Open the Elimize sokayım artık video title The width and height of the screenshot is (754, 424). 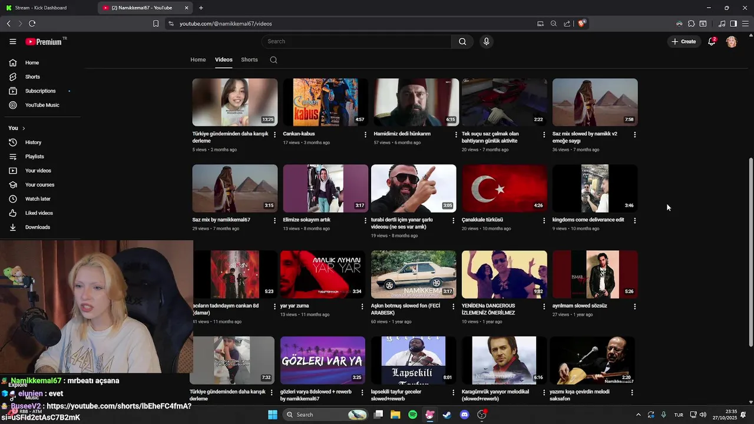point(306,220)
